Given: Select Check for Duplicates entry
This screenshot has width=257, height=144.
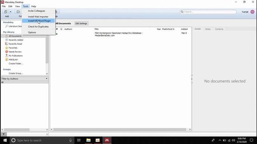Looking at the screenshot, I should click(38, 26).
